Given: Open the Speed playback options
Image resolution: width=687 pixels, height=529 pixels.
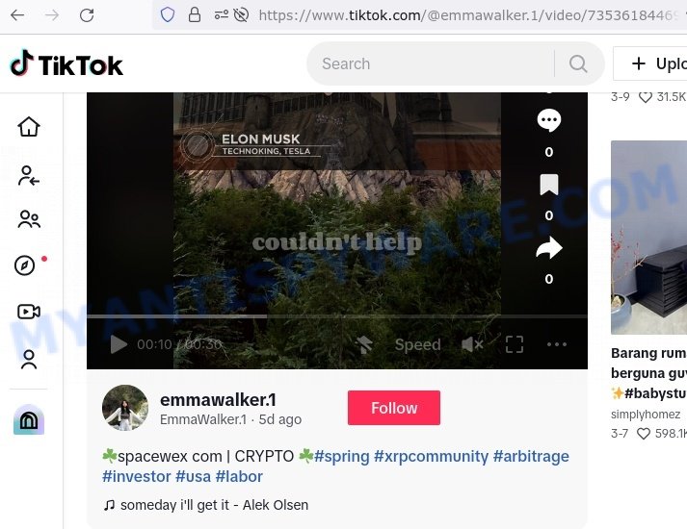Looking at the screenshot, I should pyautogui.click(x=417, y=344).
